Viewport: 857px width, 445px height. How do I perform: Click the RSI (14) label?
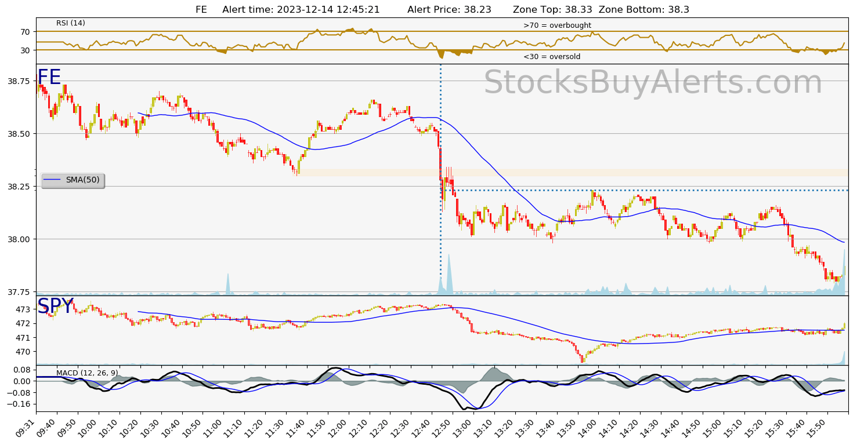(x=71, y=23)
